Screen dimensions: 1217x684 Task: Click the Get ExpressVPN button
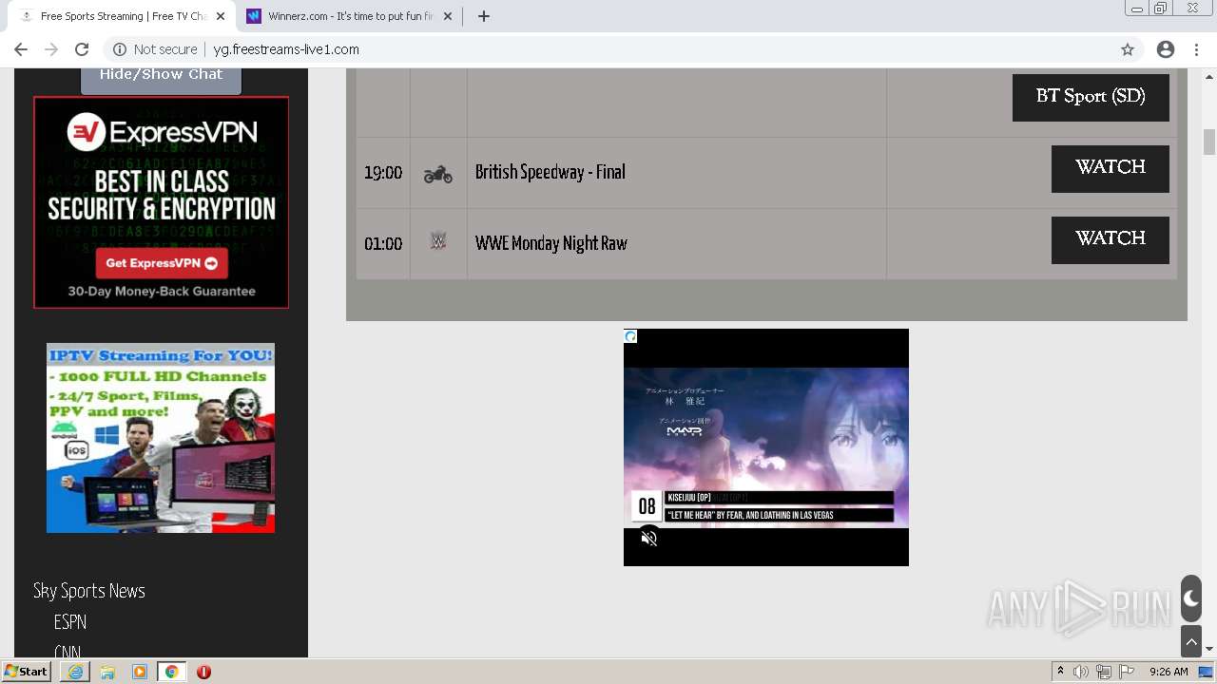[161, 263]
